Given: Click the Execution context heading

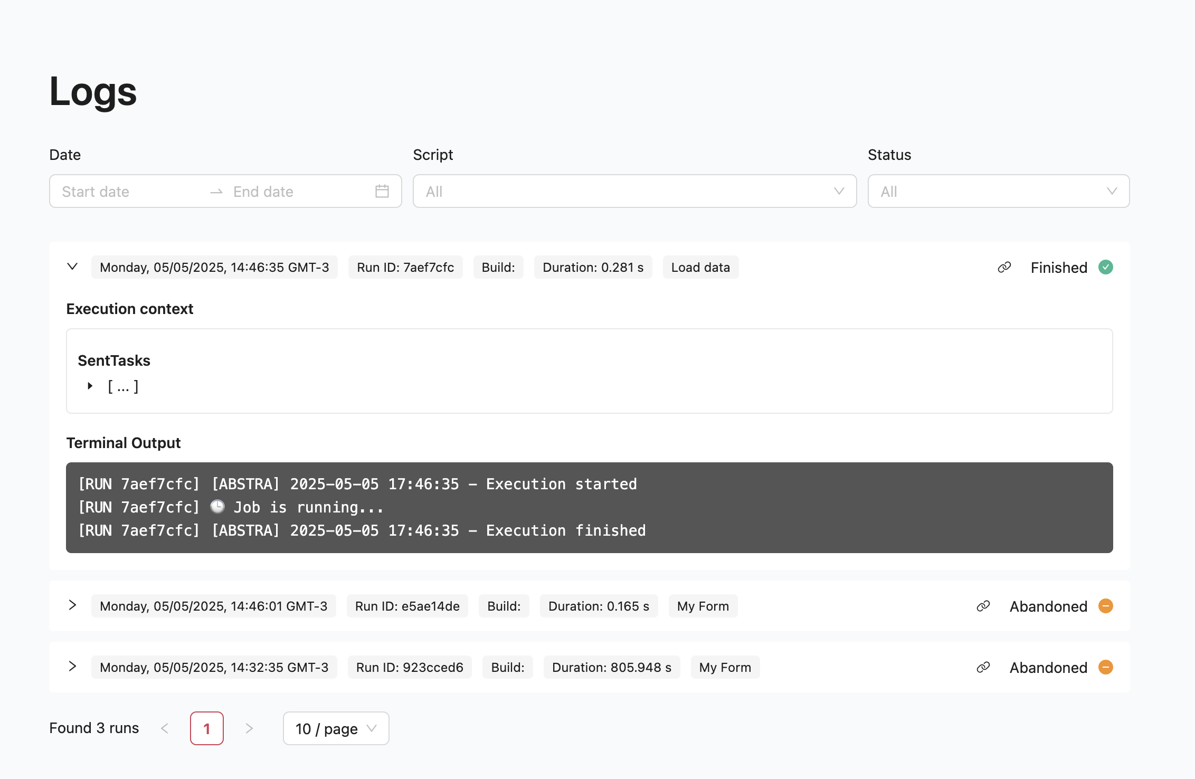Looking at the screenshot, I should 130,309.
